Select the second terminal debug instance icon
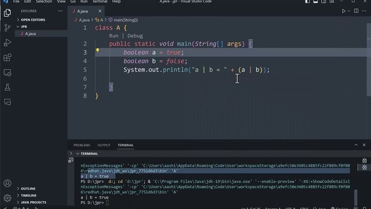Image resolution: width=371 pixels, height=209 pixels. click(365, 167)
